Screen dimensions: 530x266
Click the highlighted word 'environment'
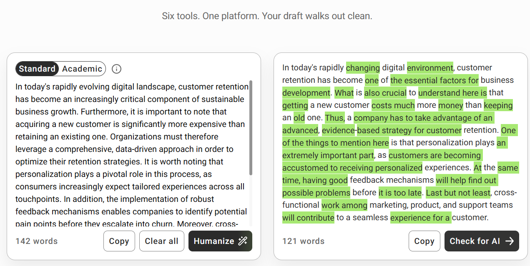430,67
